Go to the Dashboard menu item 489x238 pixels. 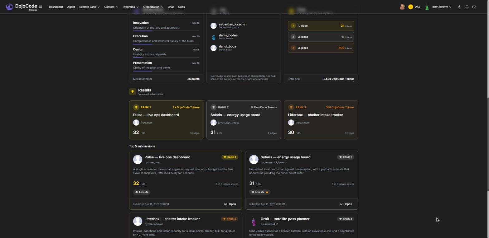pos(56,7)
